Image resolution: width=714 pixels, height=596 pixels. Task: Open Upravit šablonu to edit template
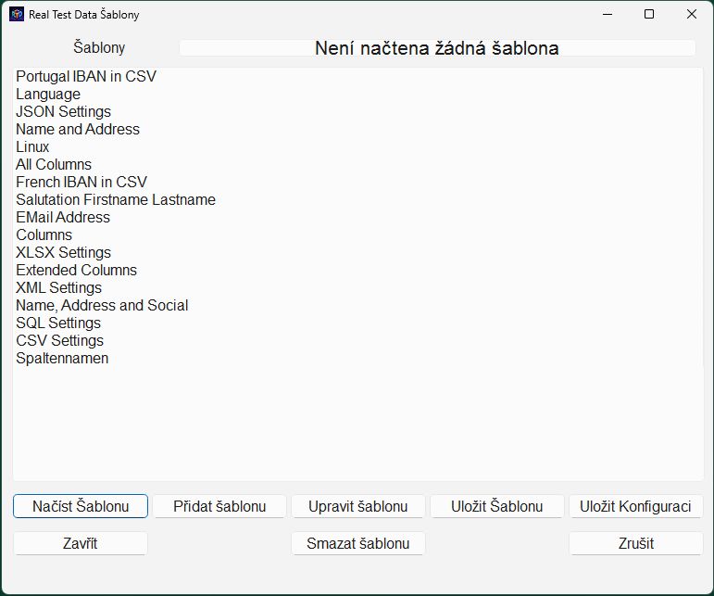pyautogui.click(x=357, y=506)
